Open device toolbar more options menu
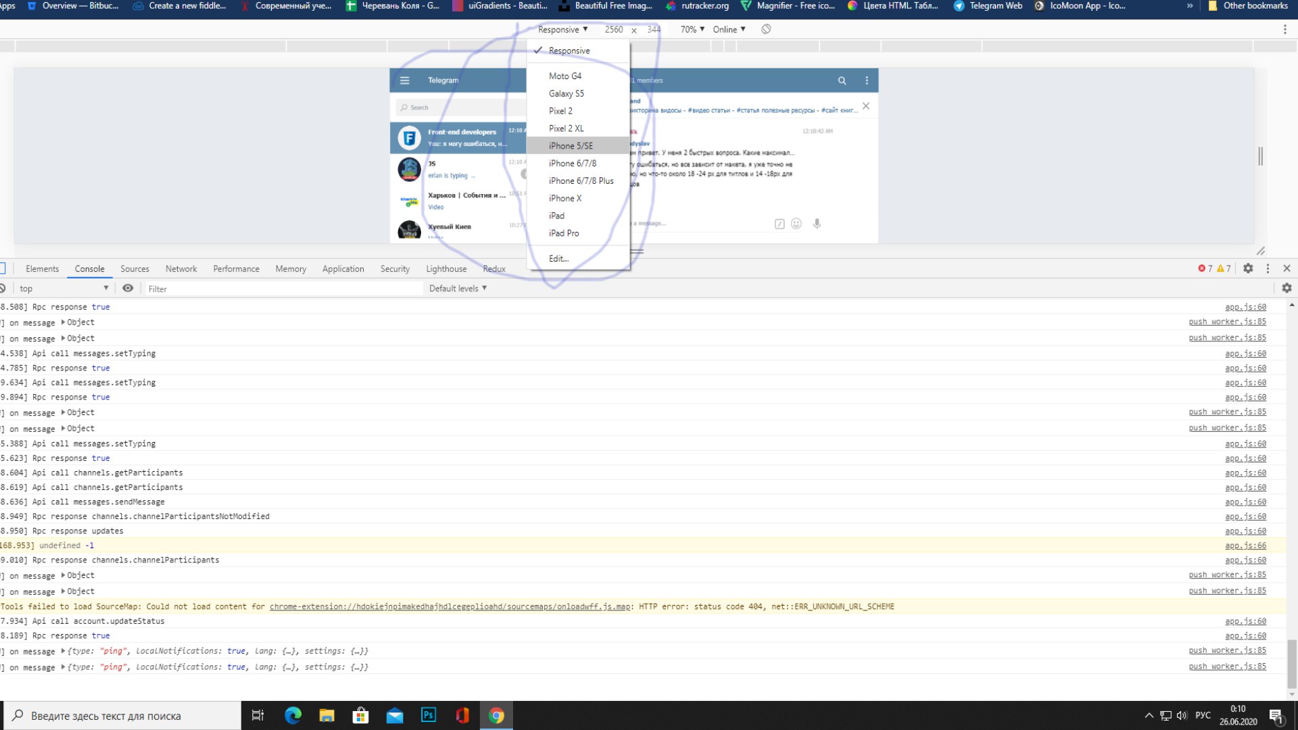The width and height of the screenshot is (1298, 730). (x=1284, y=29)
